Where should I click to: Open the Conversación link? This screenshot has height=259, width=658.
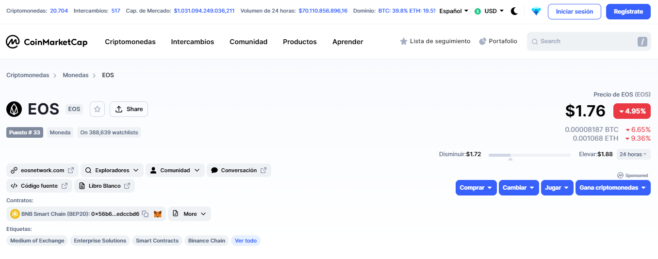(239, 170)
